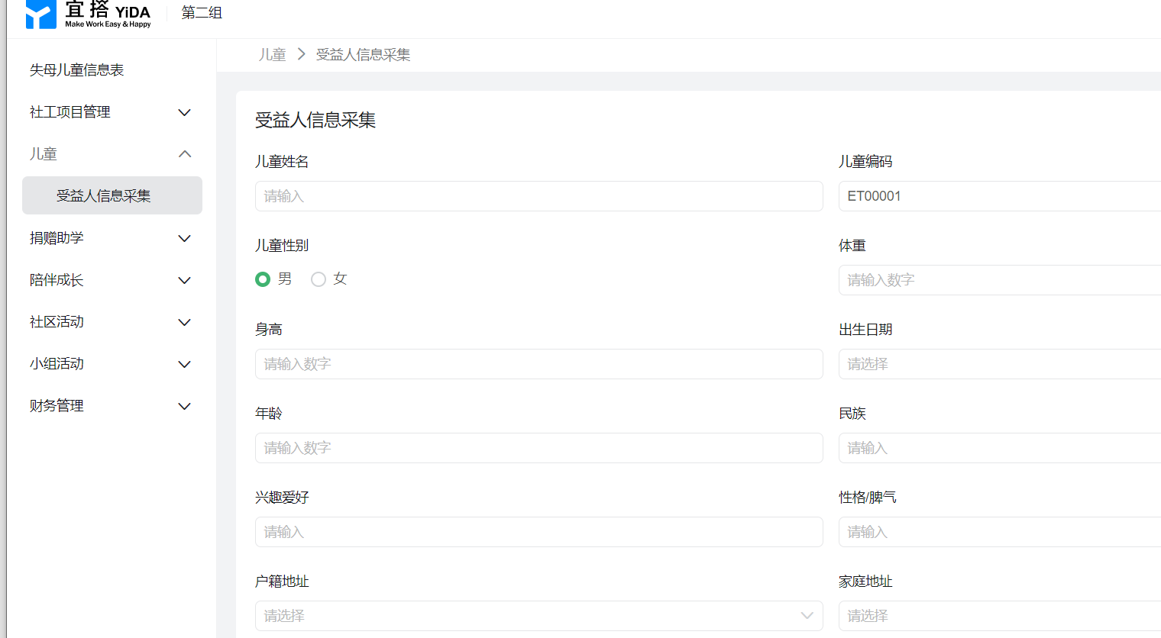This screenshot has width=1161, height=638.
Task: Expand 陪伴成长 sidebar chevron
Action: coord(184,280)
